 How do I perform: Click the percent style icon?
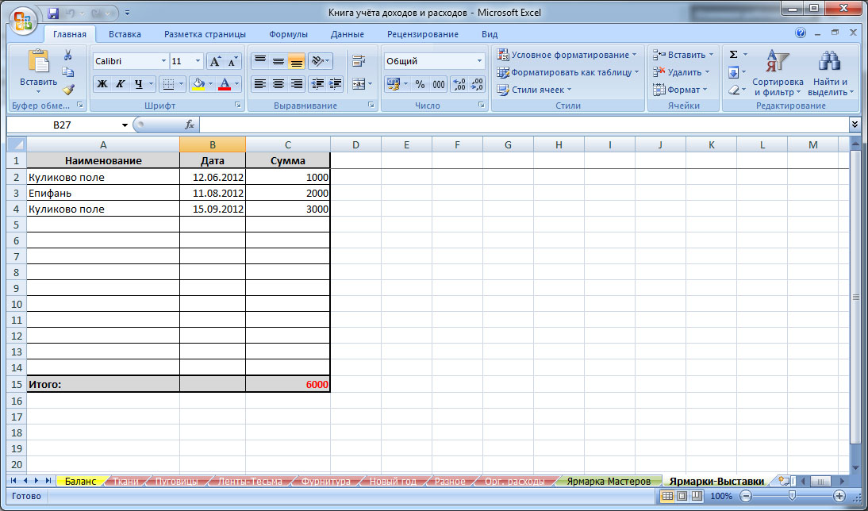pos(420,84)
